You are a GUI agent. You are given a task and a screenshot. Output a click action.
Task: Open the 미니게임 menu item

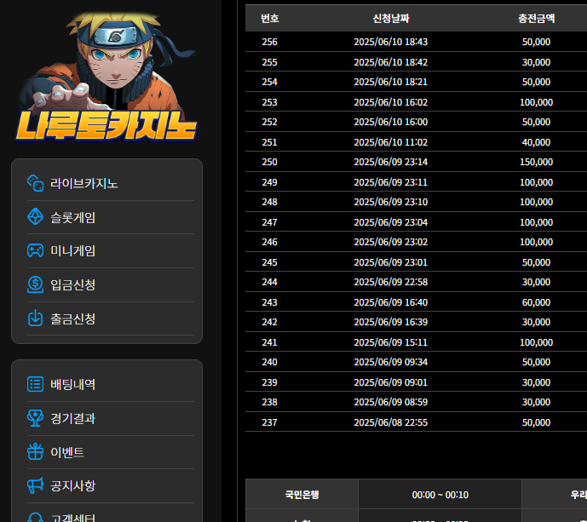point(73,250)
